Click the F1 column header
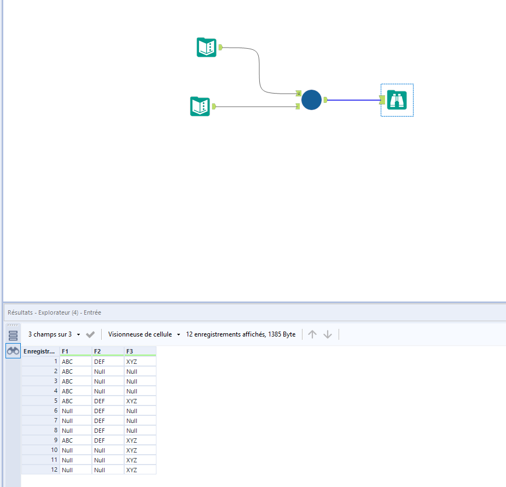The width and height of the screenshot is (506, 487). [76, 351]
